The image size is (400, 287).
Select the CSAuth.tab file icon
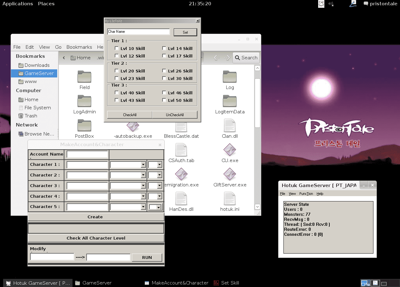tap(181, 150)
